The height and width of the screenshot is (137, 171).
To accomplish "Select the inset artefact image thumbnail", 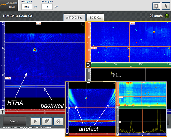I will 116,109.
